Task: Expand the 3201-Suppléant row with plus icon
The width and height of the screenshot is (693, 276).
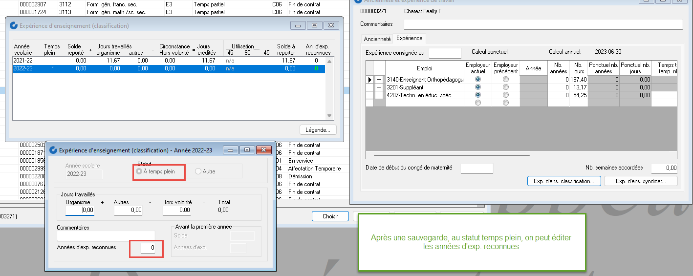Action: click(379, 87)
